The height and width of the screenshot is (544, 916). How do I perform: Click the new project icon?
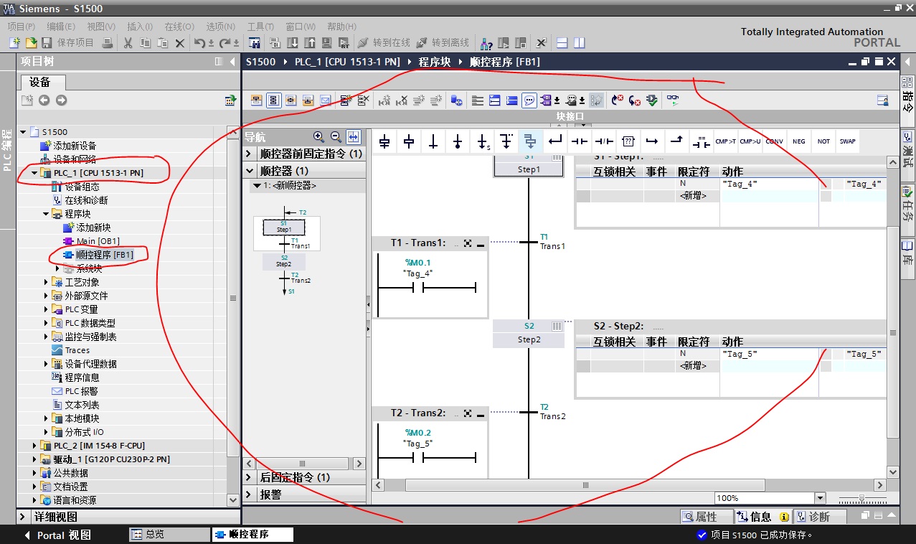[x=14, y=43]
